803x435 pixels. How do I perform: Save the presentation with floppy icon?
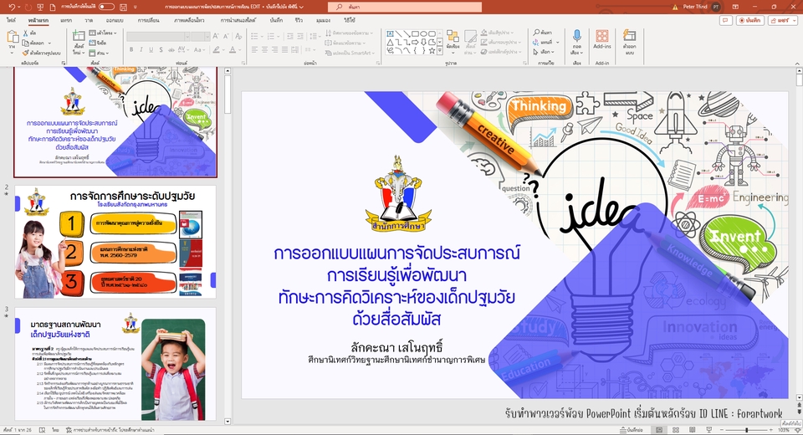click(123, 8)
